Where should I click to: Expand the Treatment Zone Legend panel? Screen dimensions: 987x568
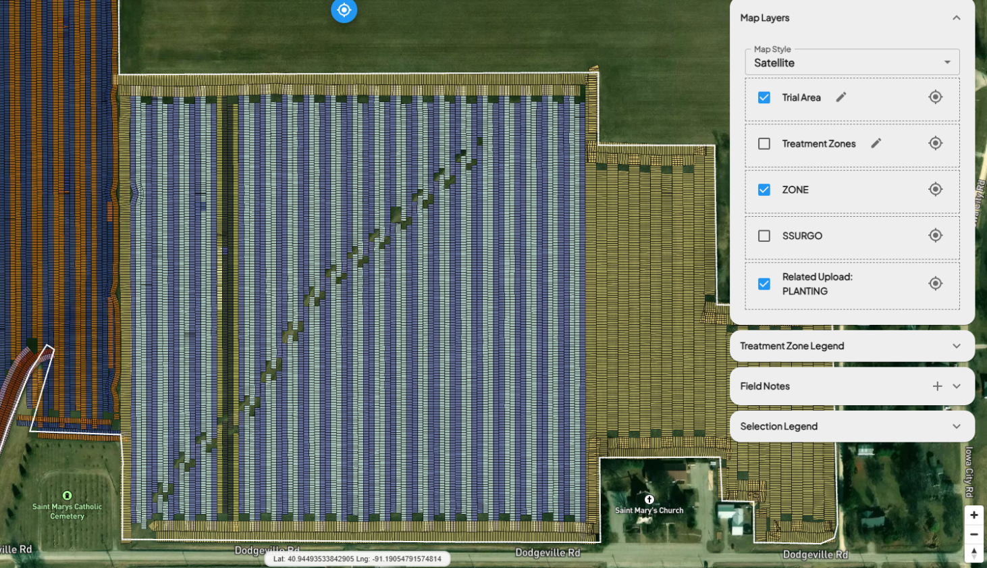(956, 346)
